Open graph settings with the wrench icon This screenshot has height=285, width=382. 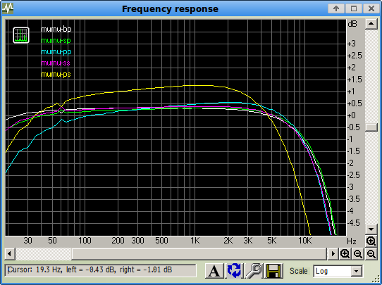tap(254, 271)
